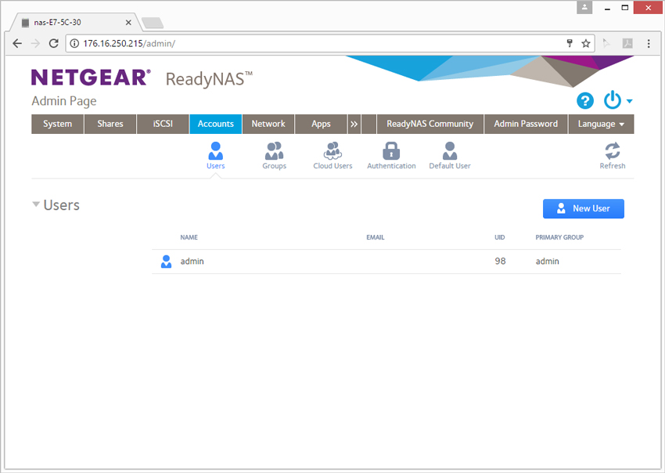Open the Groups section icon

274,151
